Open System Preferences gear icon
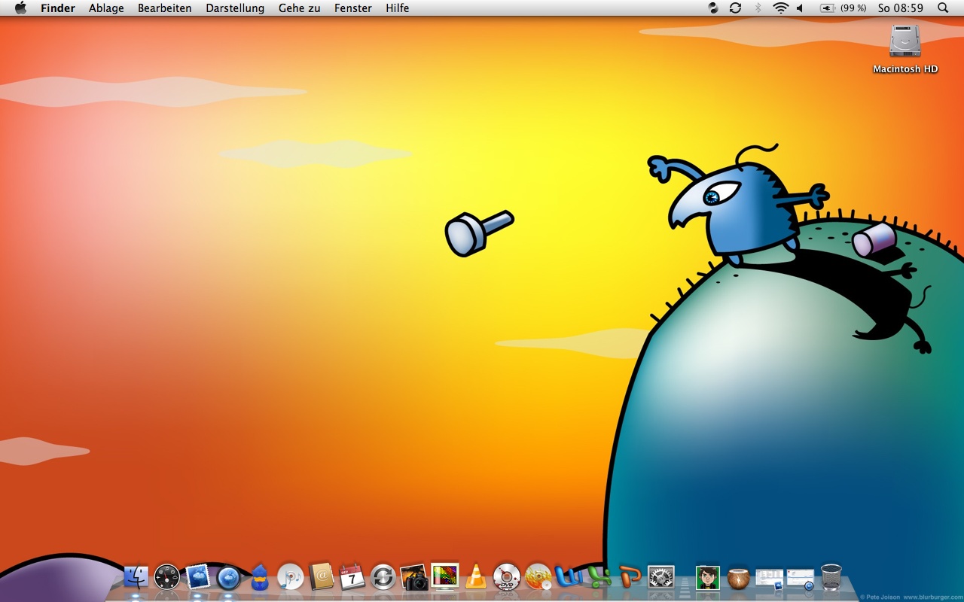Screen dimensions: 964x602 (x=661, y=577)
